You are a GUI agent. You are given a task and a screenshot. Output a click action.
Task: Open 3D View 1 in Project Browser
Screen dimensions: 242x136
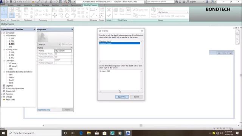[x=13, y=63]
